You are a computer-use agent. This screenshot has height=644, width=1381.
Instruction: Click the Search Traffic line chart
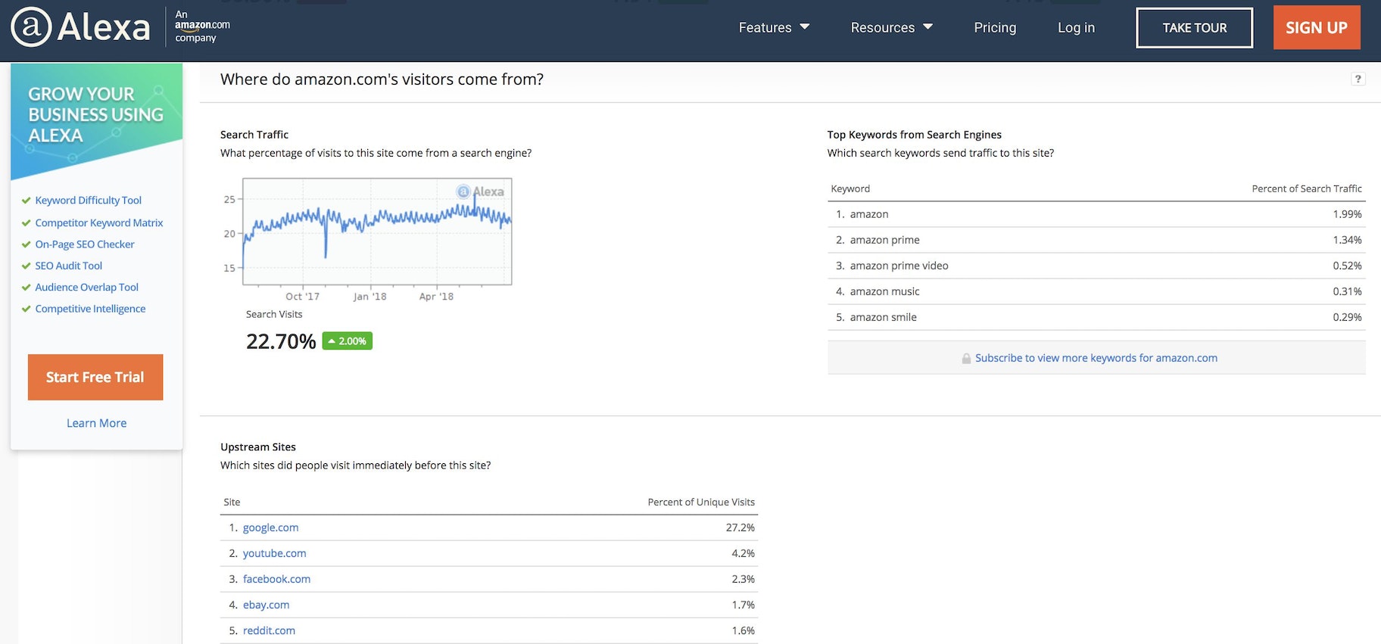point(376,232)
